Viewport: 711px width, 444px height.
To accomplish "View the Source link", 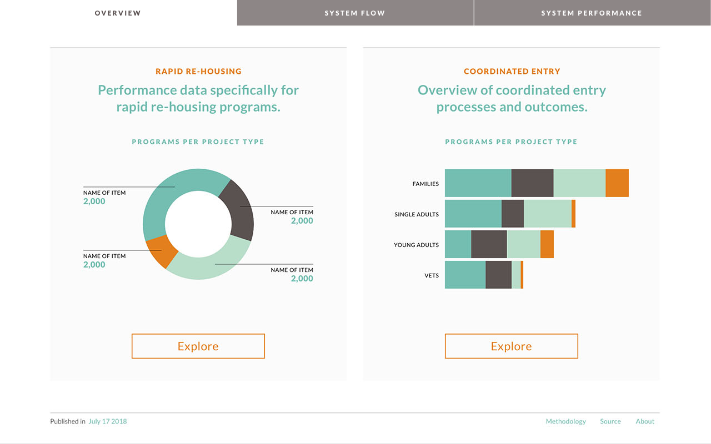I will click(x=610, y=421).
